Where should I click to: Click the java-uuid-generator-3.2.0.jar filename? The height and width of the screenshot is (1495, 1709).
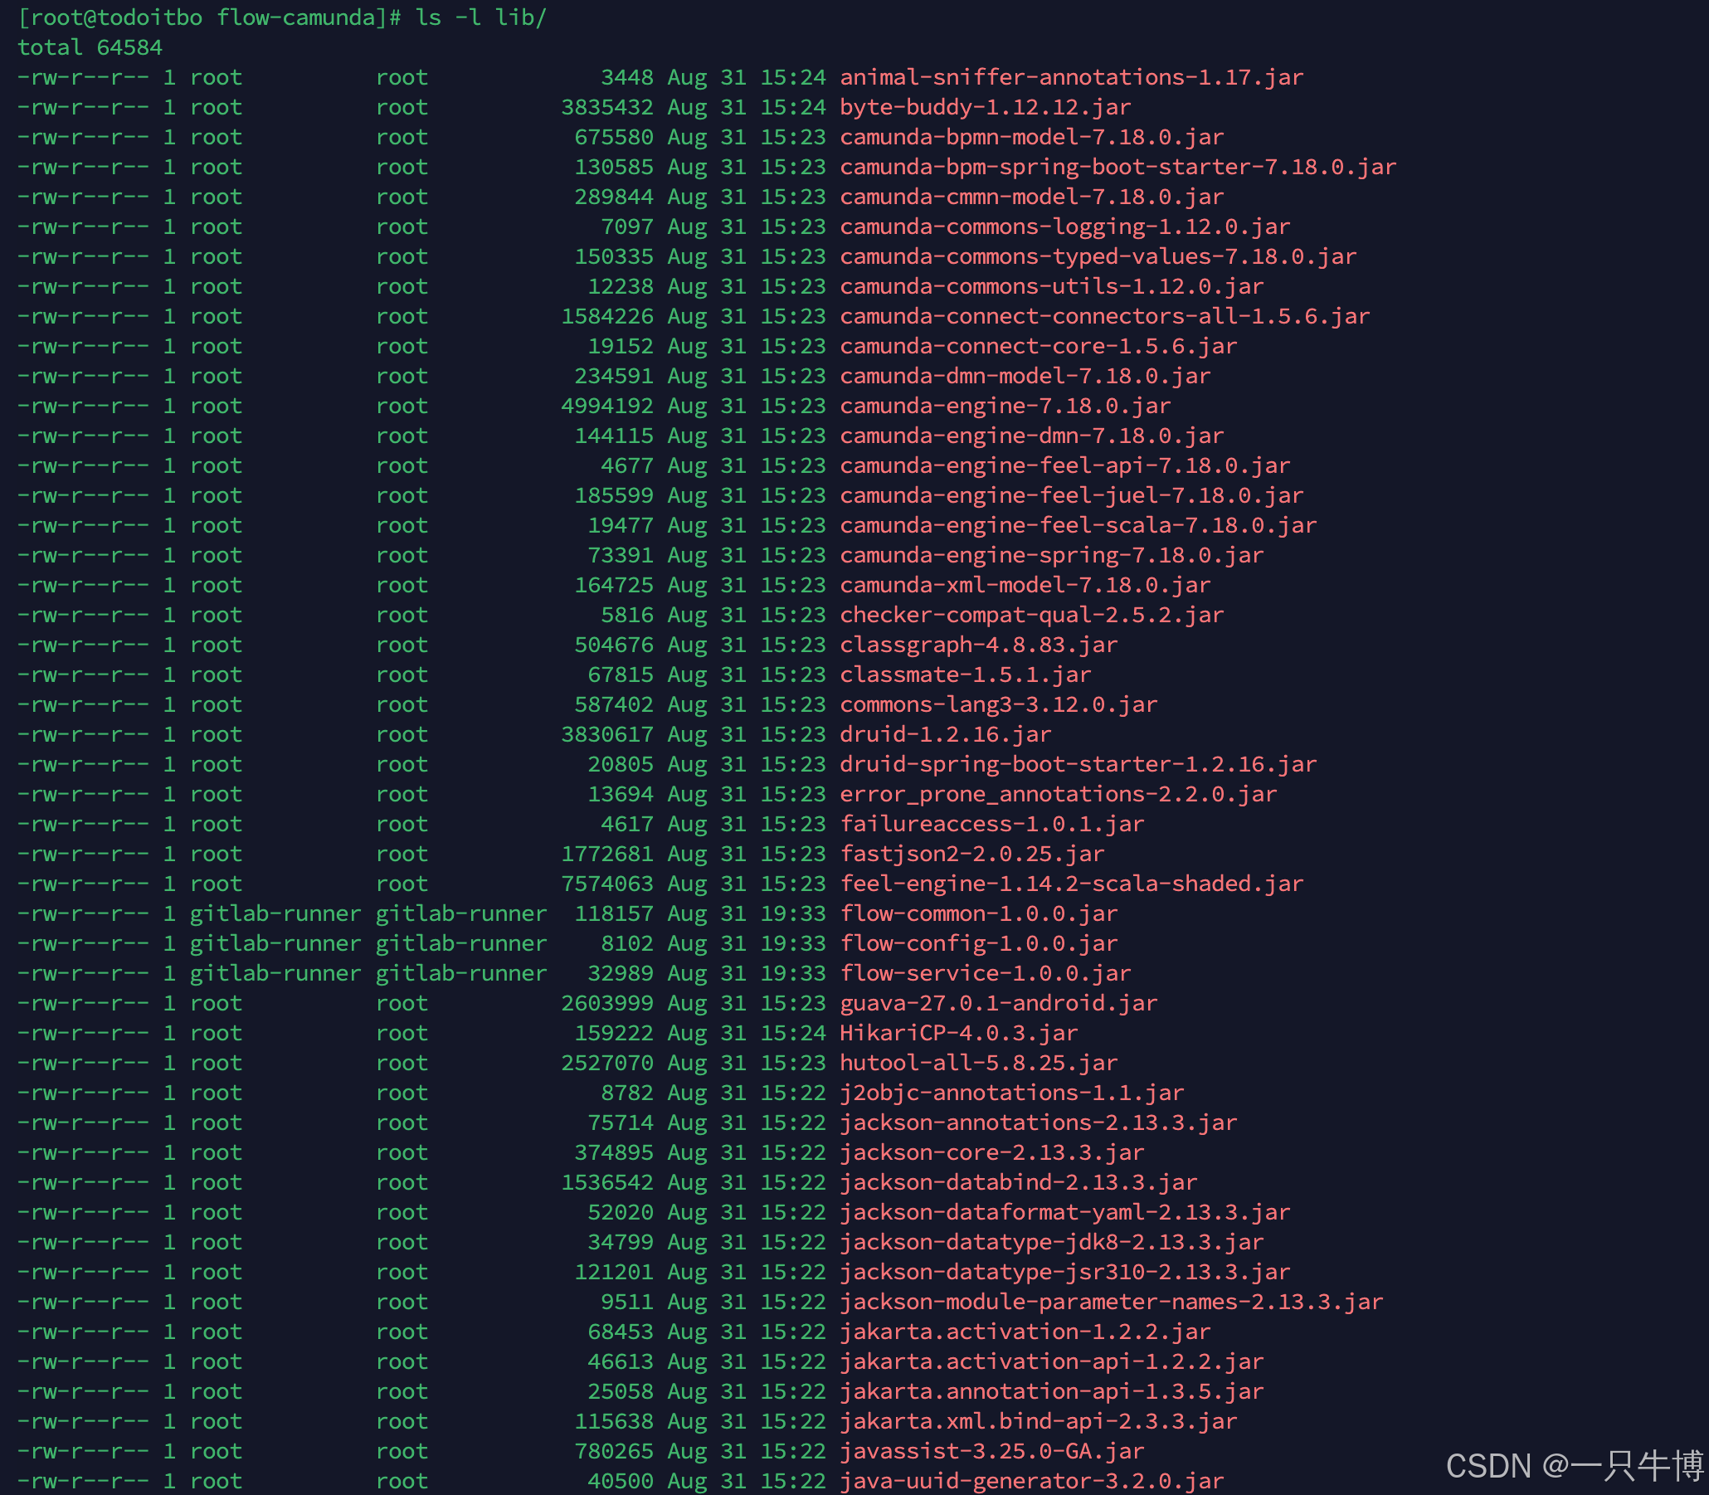(1032, 1482)
